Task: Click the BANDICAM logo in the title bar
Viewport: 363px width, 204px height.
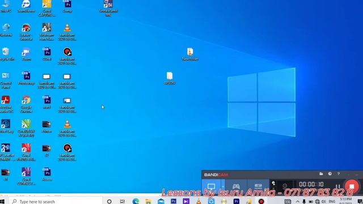Action: point(216,175)
